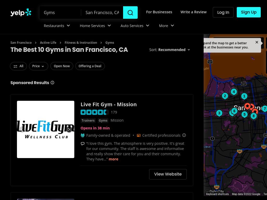
Task: Click the Certified professionals info icon
Action: click(184, 135)
